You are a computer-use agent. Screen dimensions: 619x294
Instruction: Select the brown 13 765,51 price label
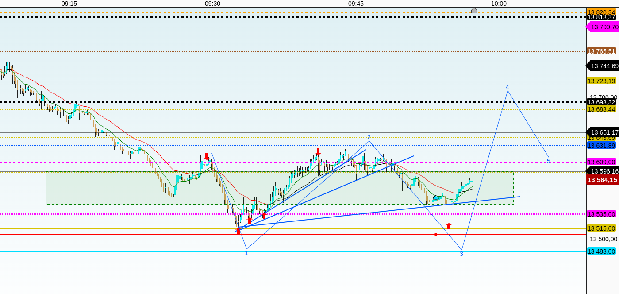click(x=601, y=51)
